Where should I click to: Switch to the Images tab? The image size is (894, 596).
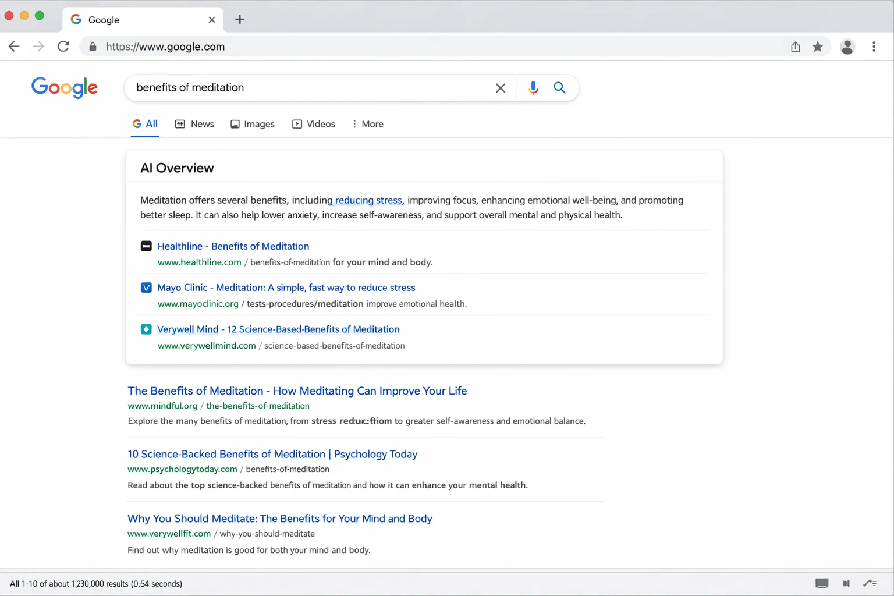pyautogui.click(x=253, y=124)
